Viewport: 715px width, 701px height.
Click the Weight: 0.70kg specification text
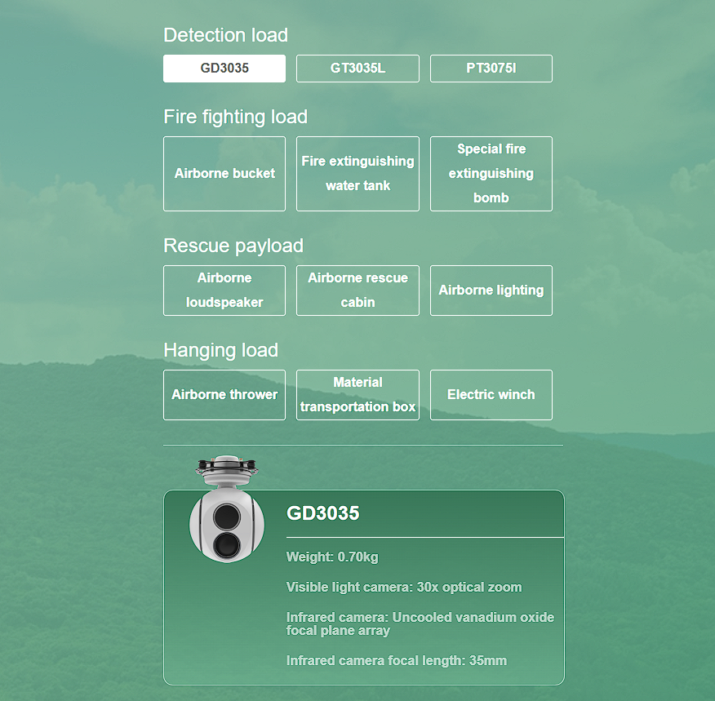pyautogui.click(x=332, y=557)
